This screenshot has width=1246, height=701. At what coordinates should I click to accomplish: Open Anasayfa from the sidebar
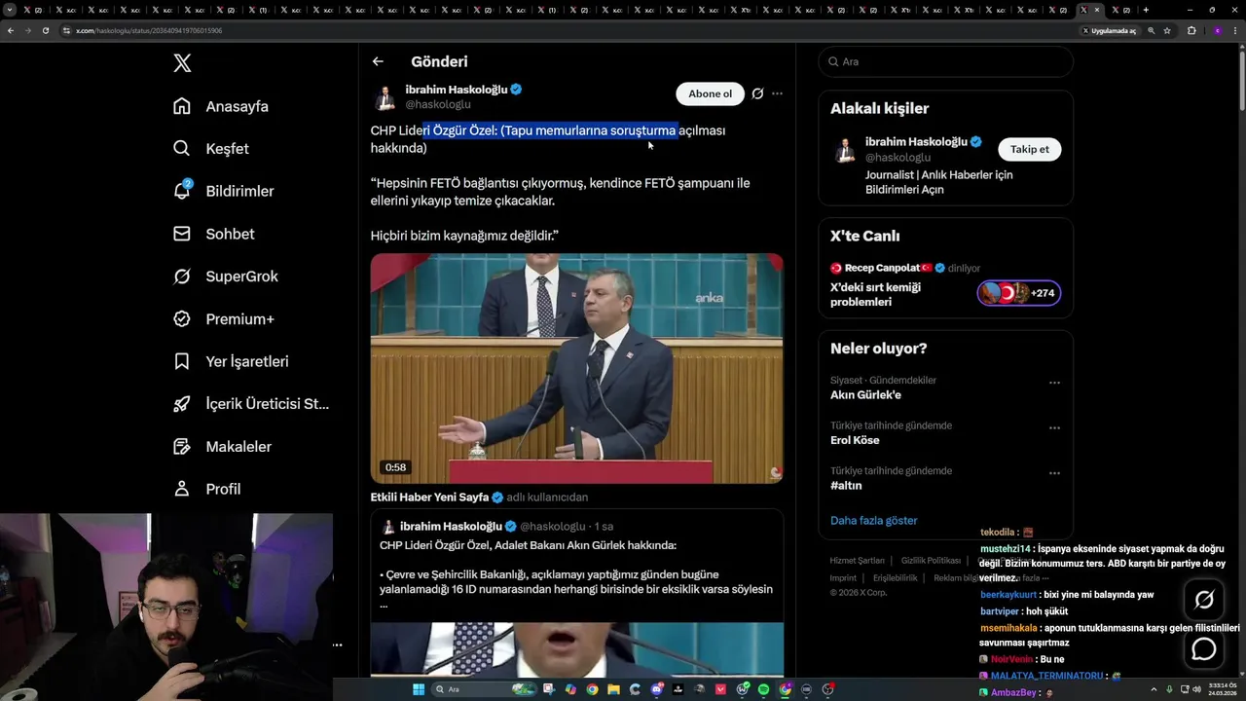click(x=221, y=106)
